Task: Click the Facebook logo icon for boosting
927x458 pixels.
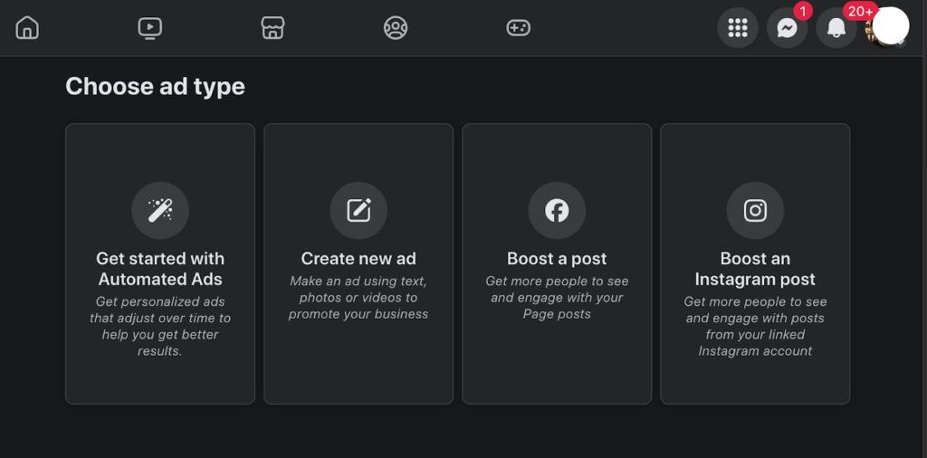Action: tap(557, 211)
